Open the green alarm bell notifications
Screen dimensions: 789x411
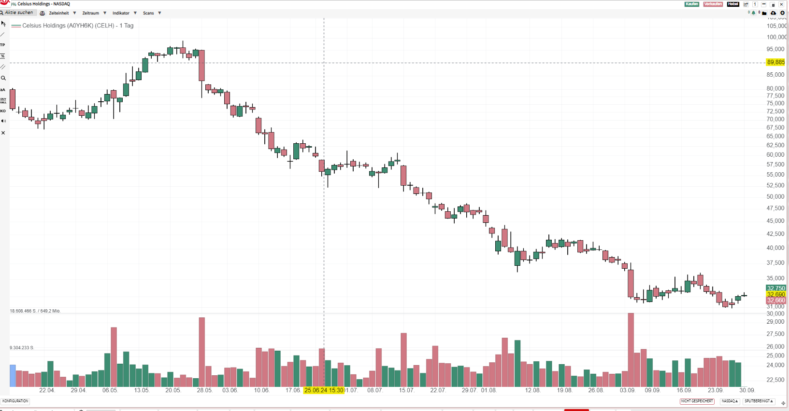point(754,13)
